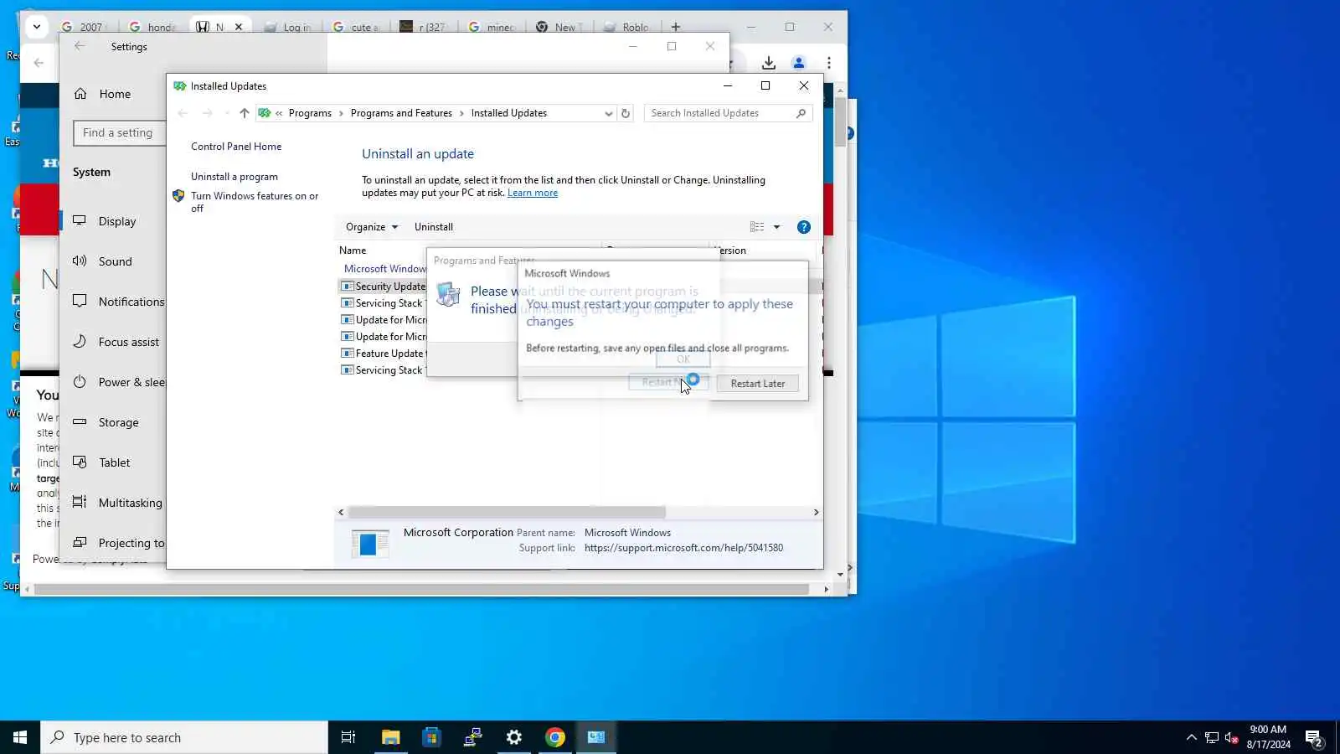Switch to the Log in Chrome tab
The height and width of the screenshot is (754, 1340).
coord(290,27)
